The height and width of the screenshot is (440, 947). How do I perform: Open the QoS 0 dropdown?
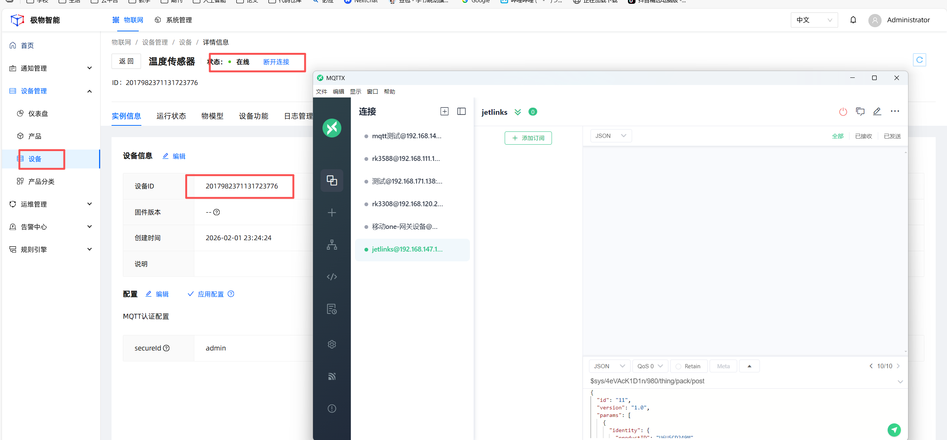point(650,366)
